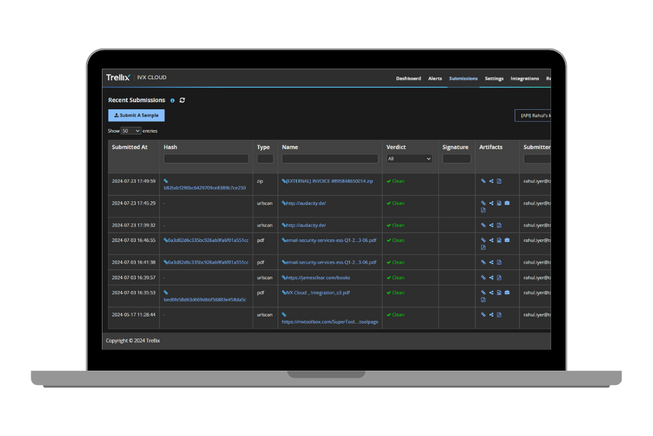Click hash bed6fe58d63d669d6bf56883e458da5c
This screenshot has width=653, height=436.
205,299
